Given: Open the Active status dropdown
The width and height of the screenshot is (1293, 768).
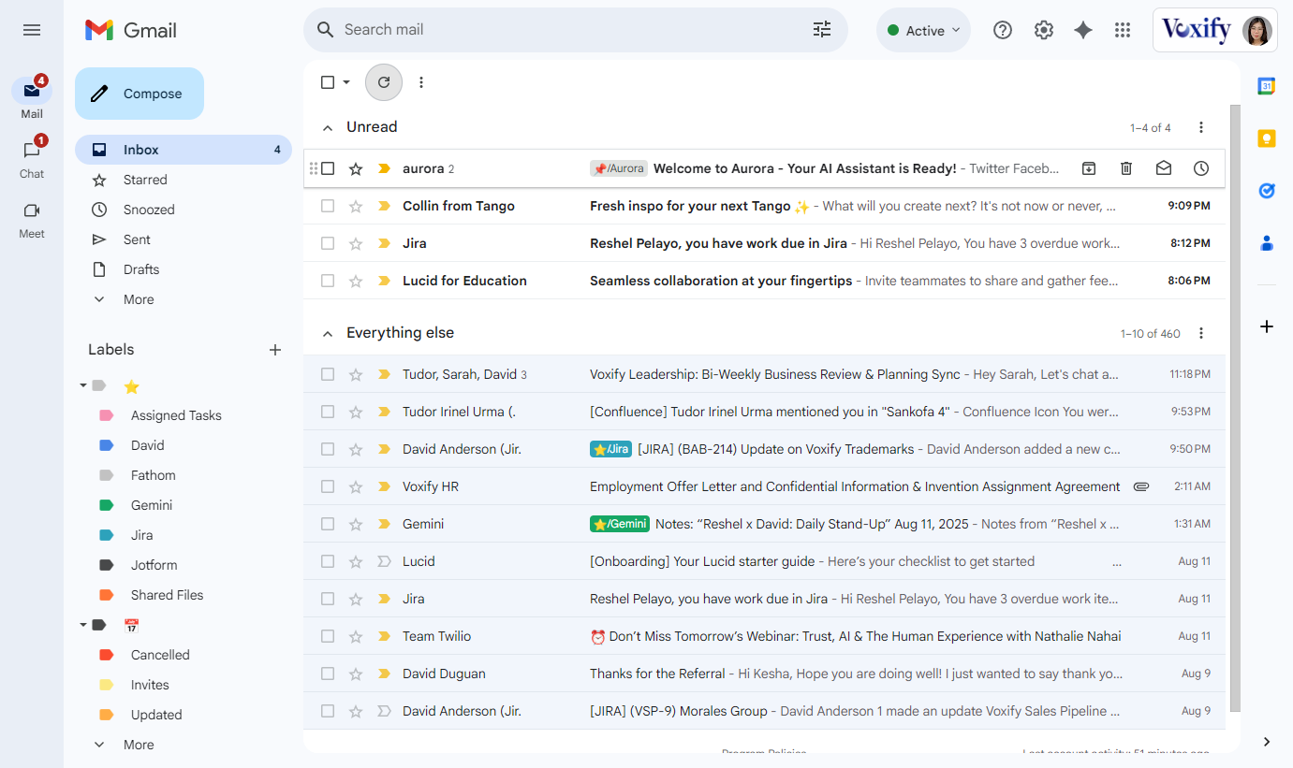Looking at the screenshot, I should click(923, 30).
